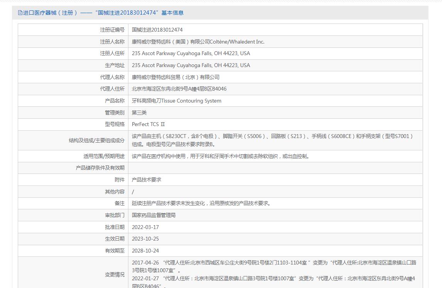
Task: Select the 2022-01-27 change record line
Action: pyautogui.click(x=273, y=282)
